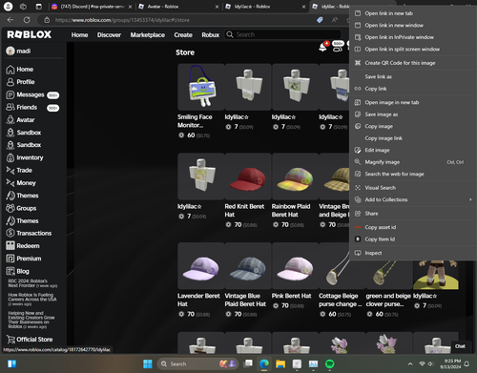
Task: Open the clock and date in taskbar
Action: [450, 363]
